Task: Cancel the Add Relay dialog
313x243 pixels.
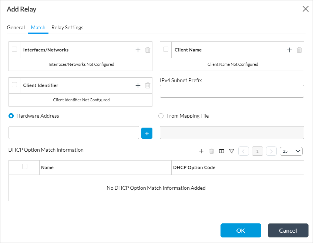Action: (x=288, y=230)
